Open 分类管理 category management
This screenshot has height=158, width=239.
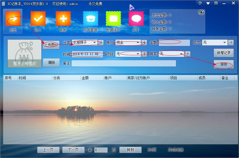(90, 19)
